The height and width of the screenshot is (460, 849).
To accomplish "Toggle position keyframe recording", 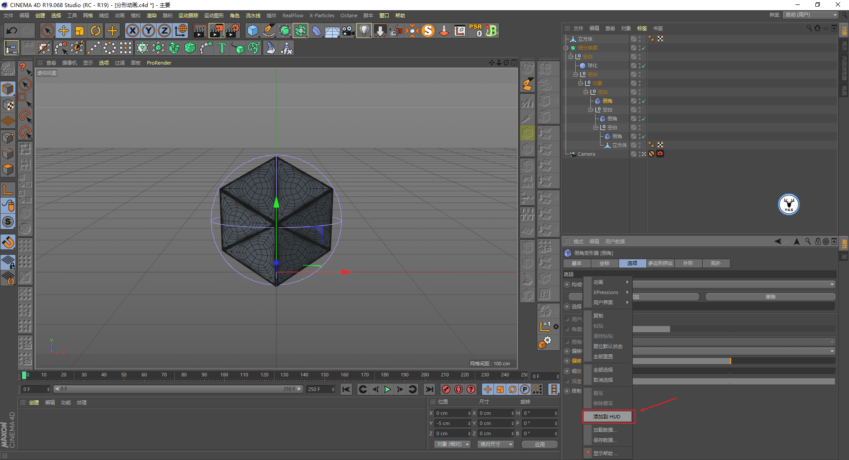I will click(487, 389).
